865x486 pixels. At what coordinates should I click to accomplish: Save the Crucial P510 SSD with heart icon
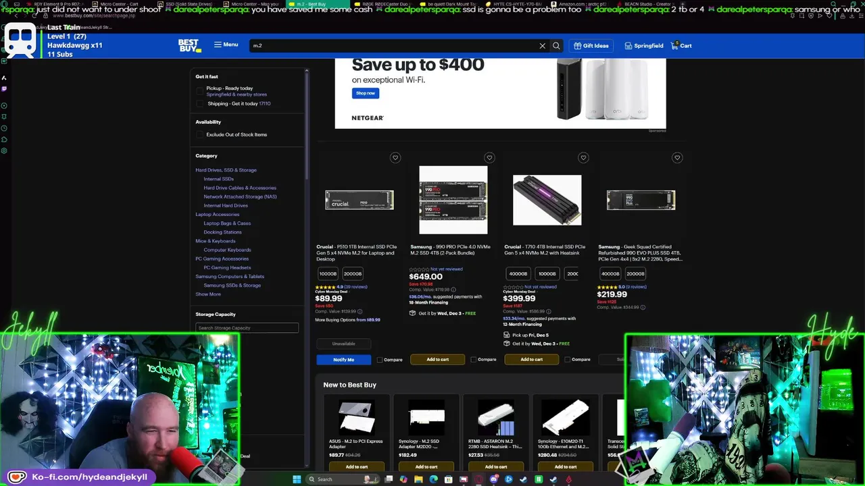pos(395,158)
